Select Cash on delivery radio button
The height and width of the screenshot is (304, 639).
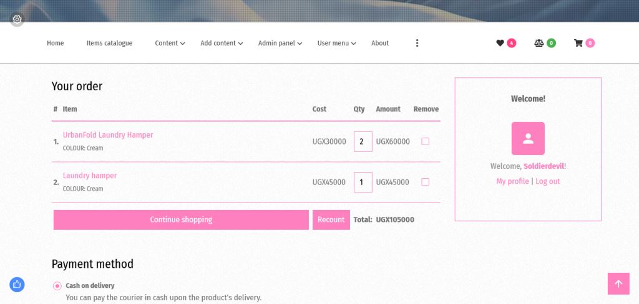coord(57,286)
